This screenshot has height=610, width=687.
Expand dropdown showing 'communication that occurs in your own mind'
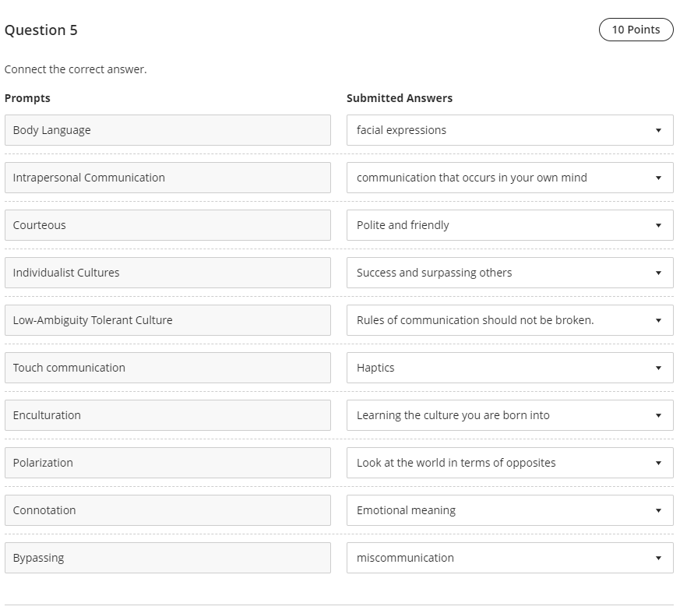(x=509, y=178)
